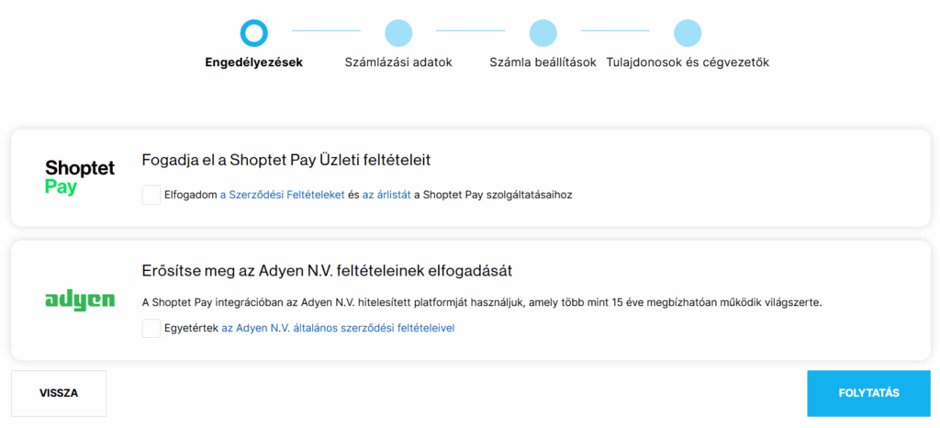Image resolution: width=940 pixels, height=428 pixels.
Task: Click the Számla beállítások step circle
Action: [x=543, y=33]
